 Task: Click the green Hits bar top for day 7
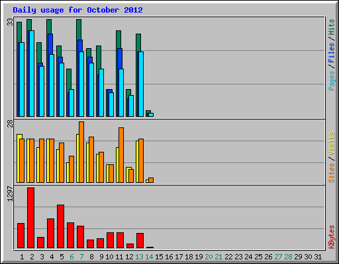[79, 30]
